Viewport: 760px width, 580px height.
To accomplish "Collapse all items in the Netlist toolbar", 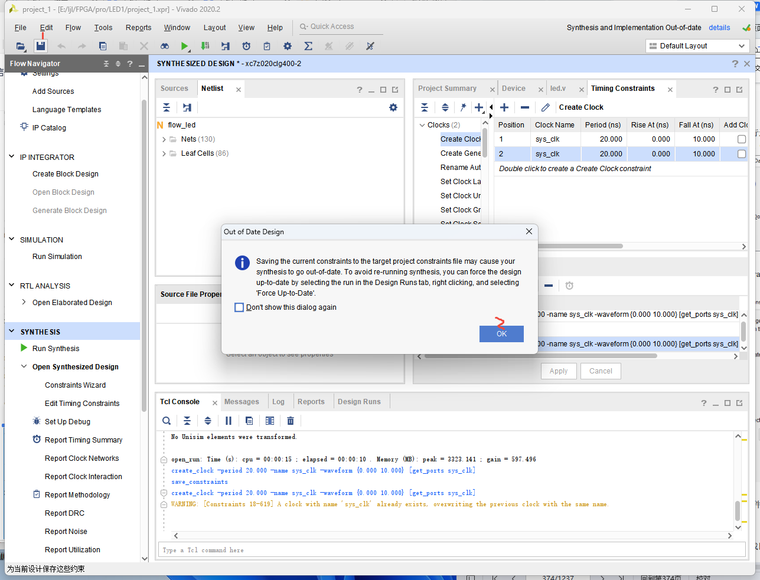I will pyautogui.click(x=167, y=107).
